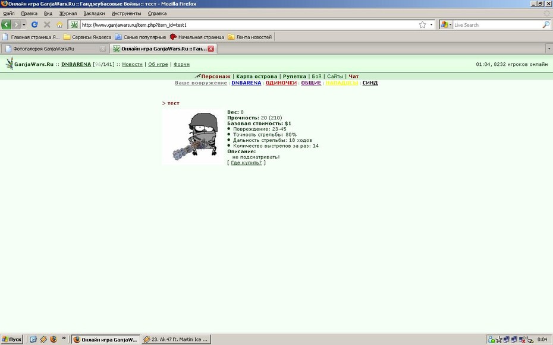This screenshot has width=553, height=345.
Task: Click the Сайты link
Action: pos(335,76)
